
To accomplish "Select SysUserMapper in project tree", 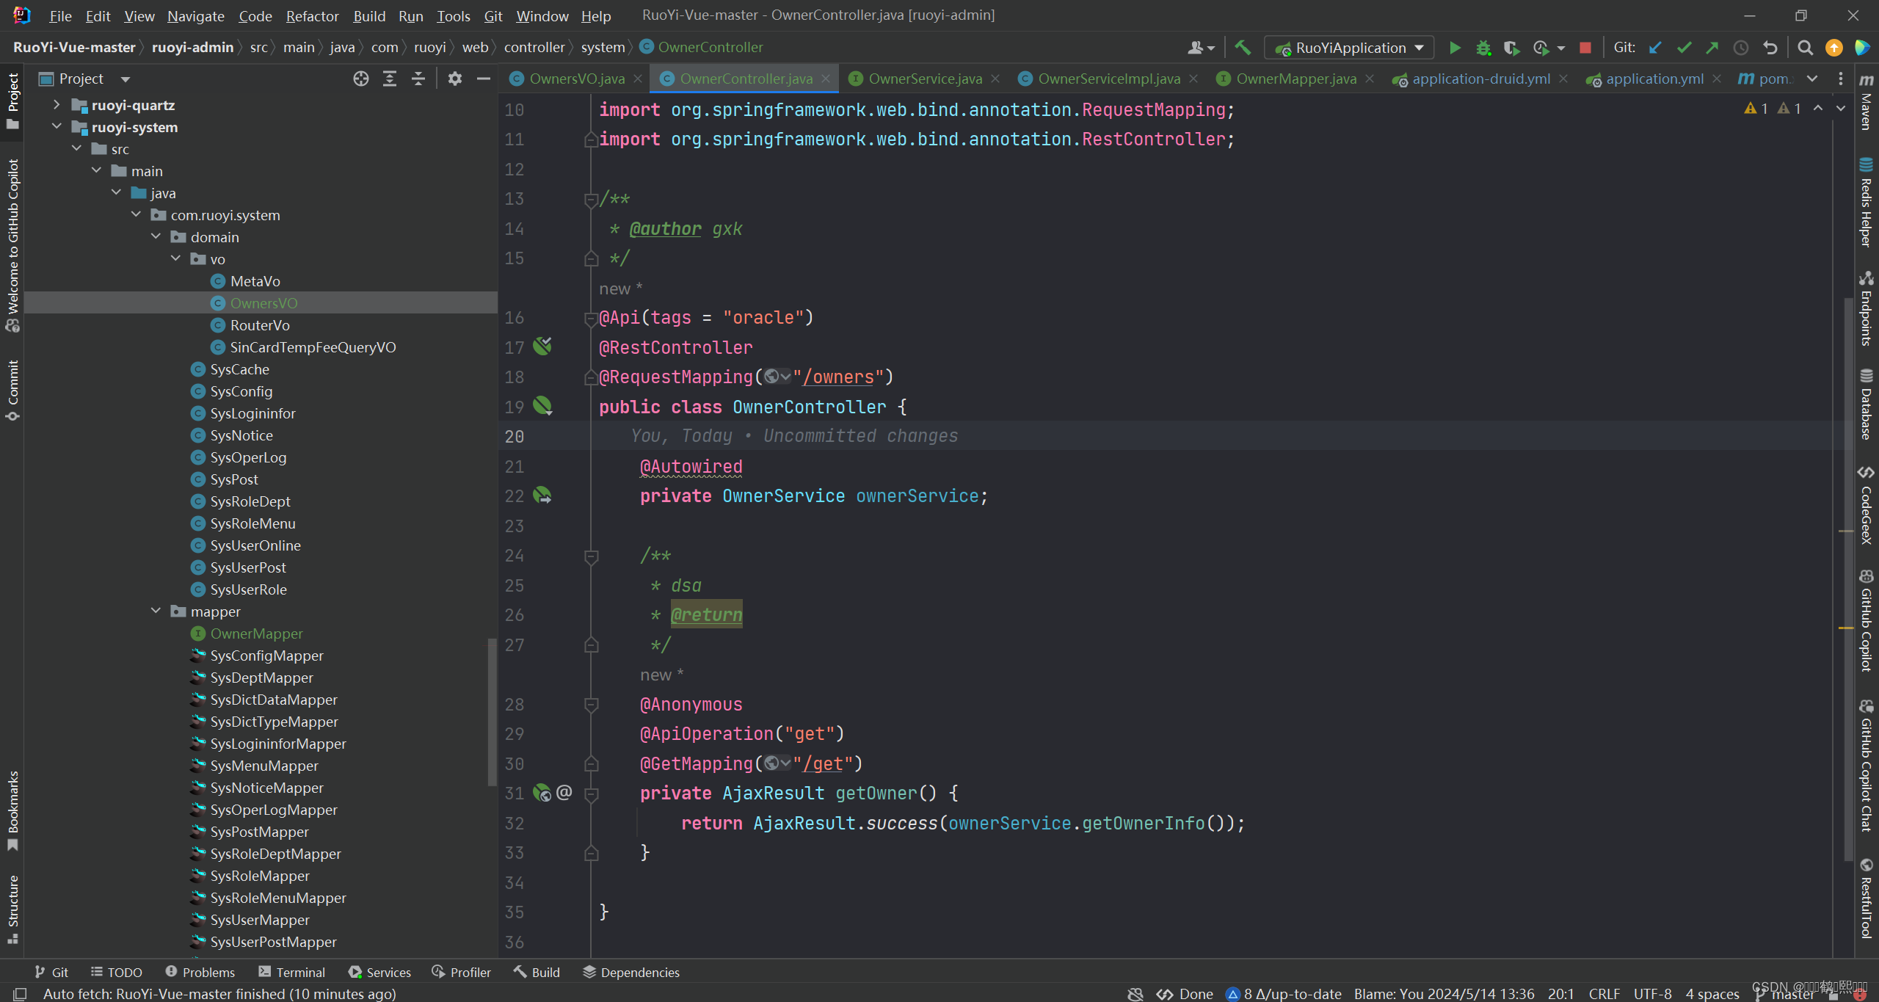I will 259,920.
